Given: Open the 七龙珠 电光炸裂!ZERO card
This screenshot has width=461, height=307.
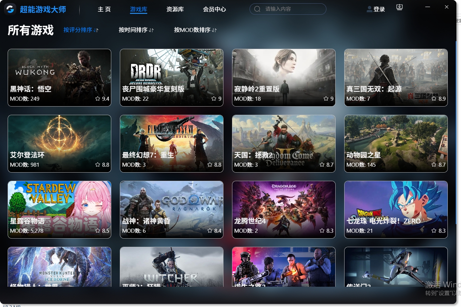Looking at the screenshot, I should (x=396, y=210).
